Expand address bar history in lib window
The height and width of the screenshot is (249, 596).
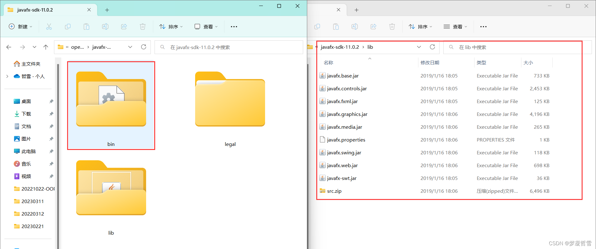pyautogui.click(x=419, y=47)
